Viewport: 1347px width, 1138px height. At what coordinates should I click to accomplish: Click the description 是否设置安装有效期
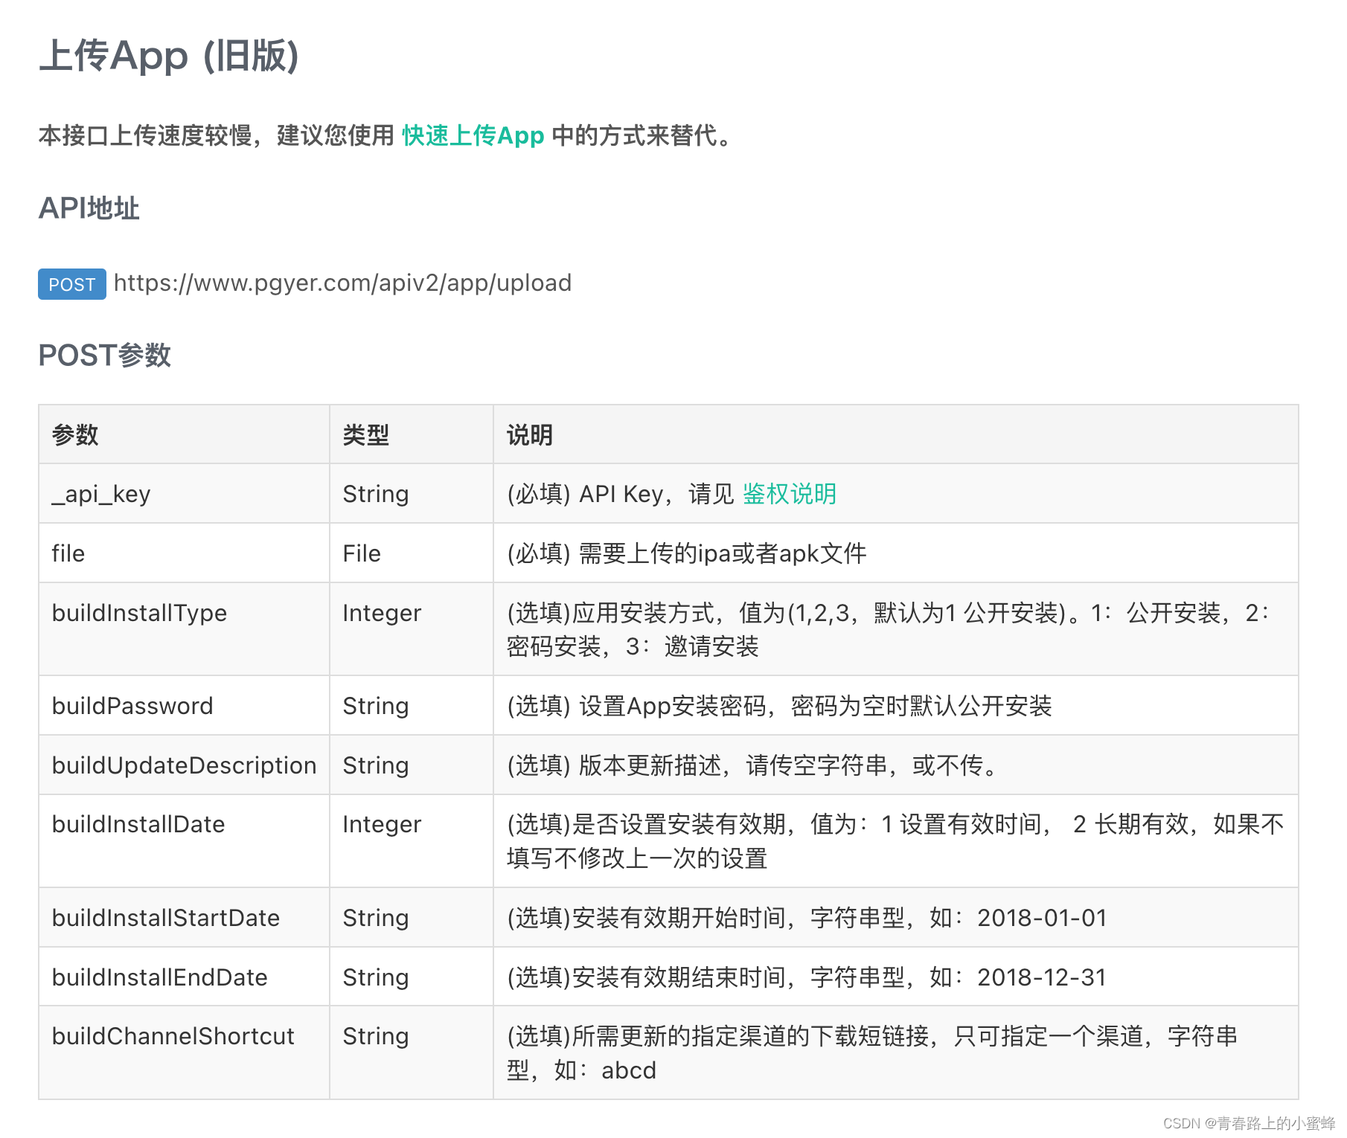[x=895, y=841]
